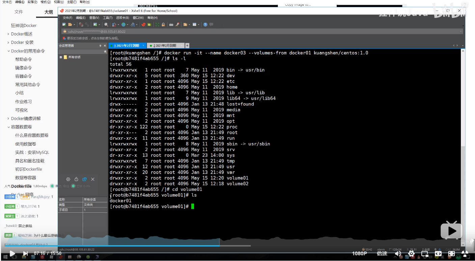475x261 pixels.
Task: Click the red flag add-session arrow icon
Action: click(x=64, y=38)
